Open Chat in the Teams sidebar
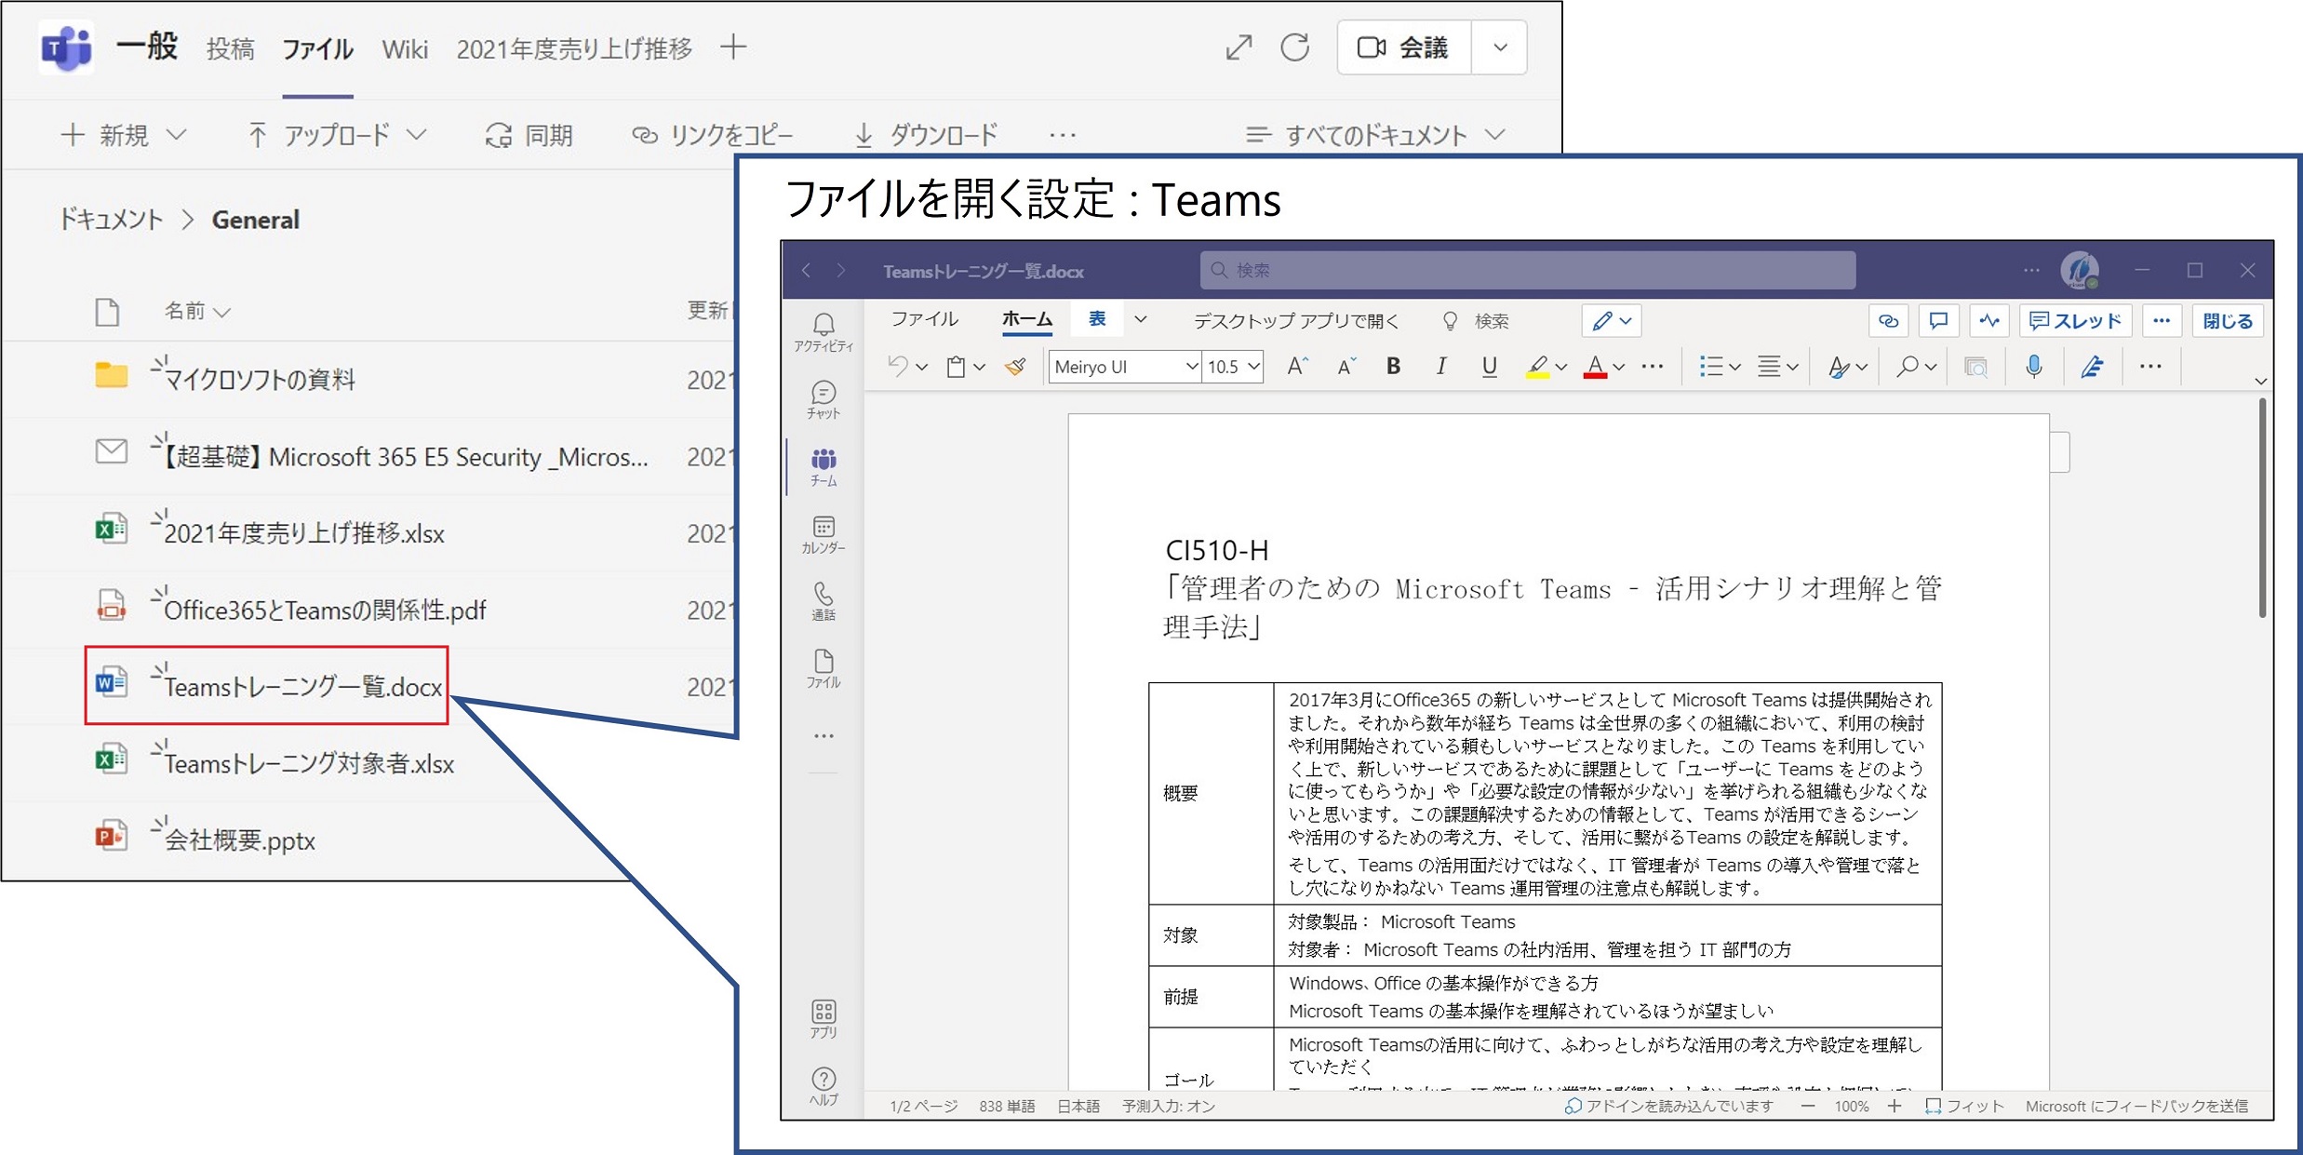Viewport: 2303px width, 1155px height. tap(823, 399)
